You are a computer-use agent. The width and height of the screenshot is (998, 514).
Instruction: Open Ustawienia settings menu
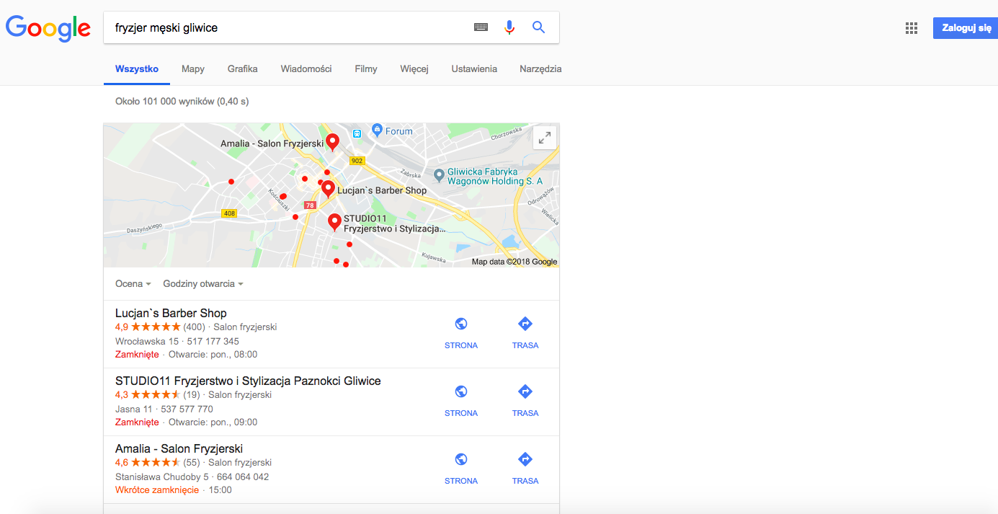click(x=474, y=69)
